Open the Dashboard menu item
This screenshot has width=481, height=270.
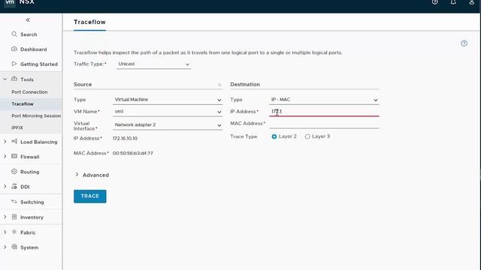33,49
